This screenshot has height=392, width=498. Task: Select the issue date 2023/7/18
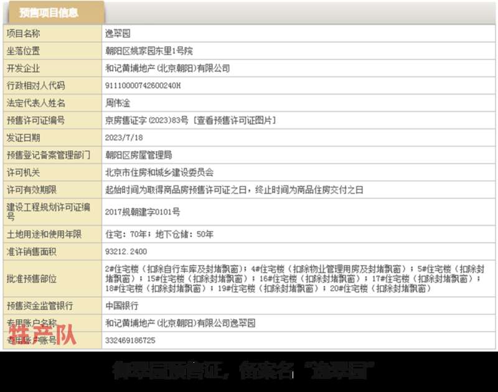124,138
